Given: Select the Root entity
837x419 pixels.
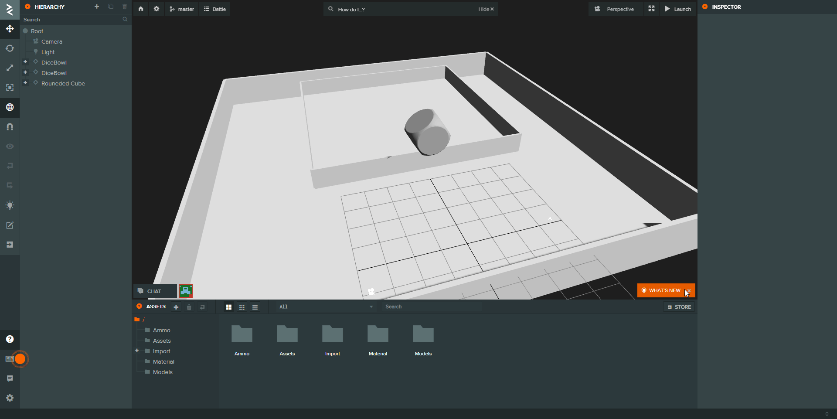Looking at the screenshot, I should [37, 31].
